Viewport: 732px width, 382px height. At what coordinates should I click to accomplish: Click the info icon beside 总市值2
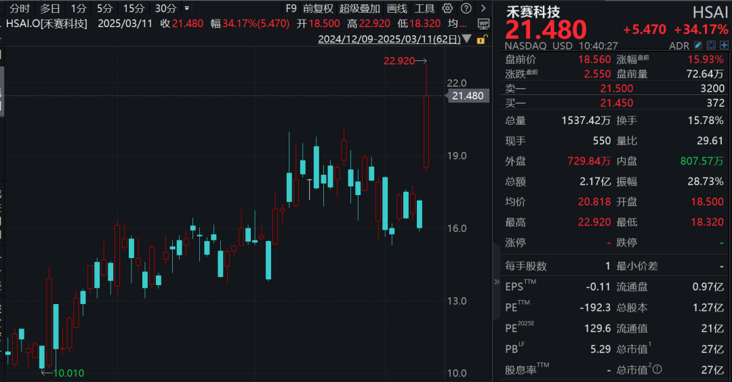click(x=657, y=369)
